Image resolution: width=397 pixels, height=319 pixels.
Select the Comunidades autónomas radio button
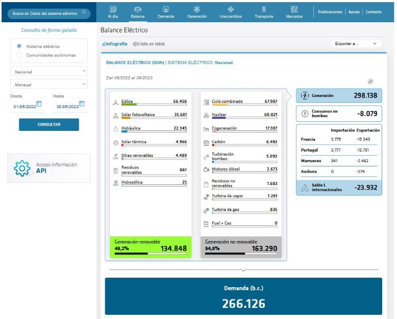[x=20, y=55]
